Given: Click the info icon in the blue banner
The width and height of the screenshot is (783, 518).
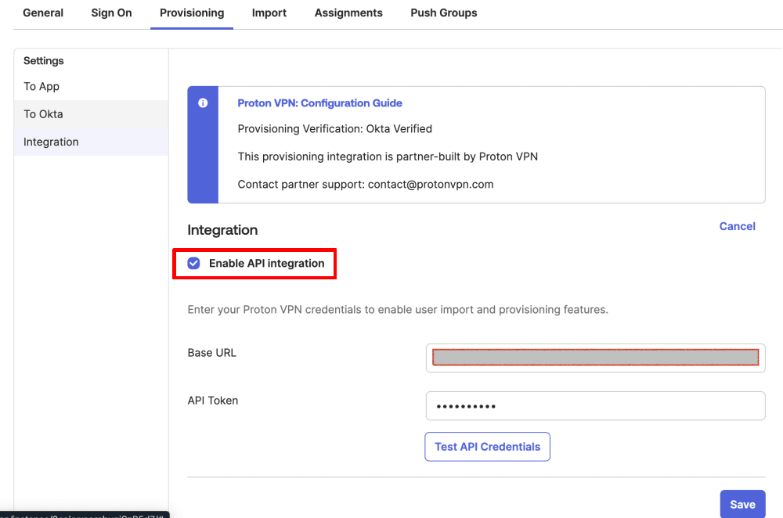Looking at the screenshot, I should [203, 103].
